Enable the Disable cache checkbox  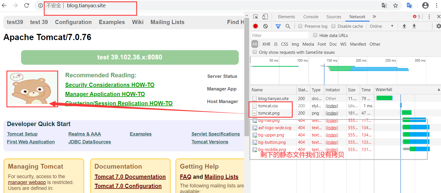[333, 26]
